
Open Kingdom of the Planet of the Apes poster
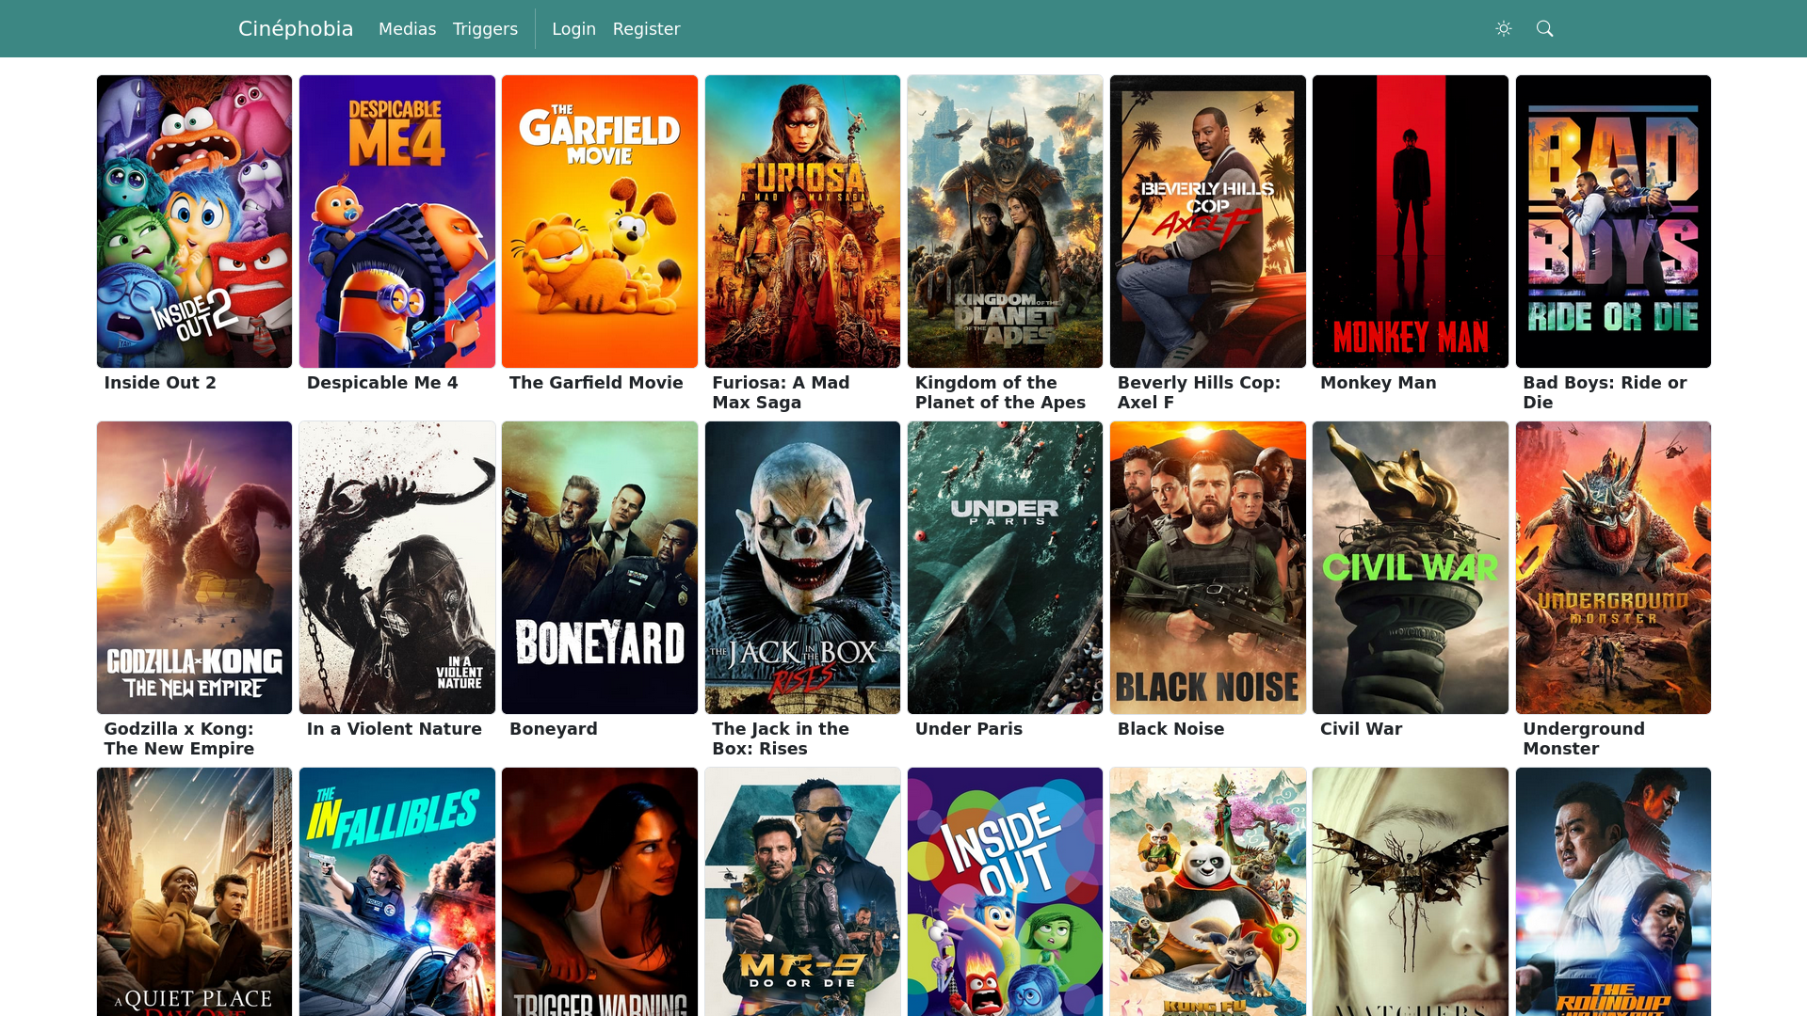[1005, 222]
